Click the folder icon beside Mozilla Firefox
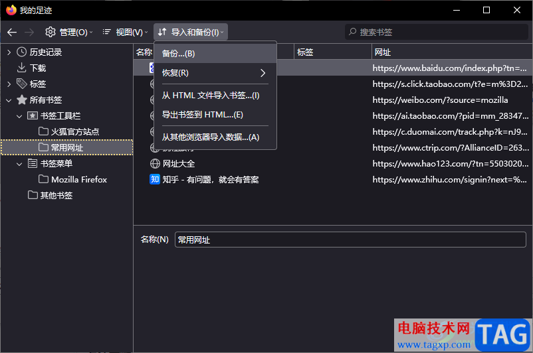The width and height of the screenshot is (533, 353). point(43,179)
